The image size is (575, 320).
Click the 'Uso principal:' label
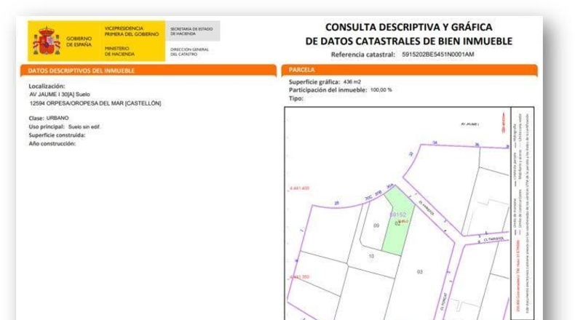pos(47,127)
